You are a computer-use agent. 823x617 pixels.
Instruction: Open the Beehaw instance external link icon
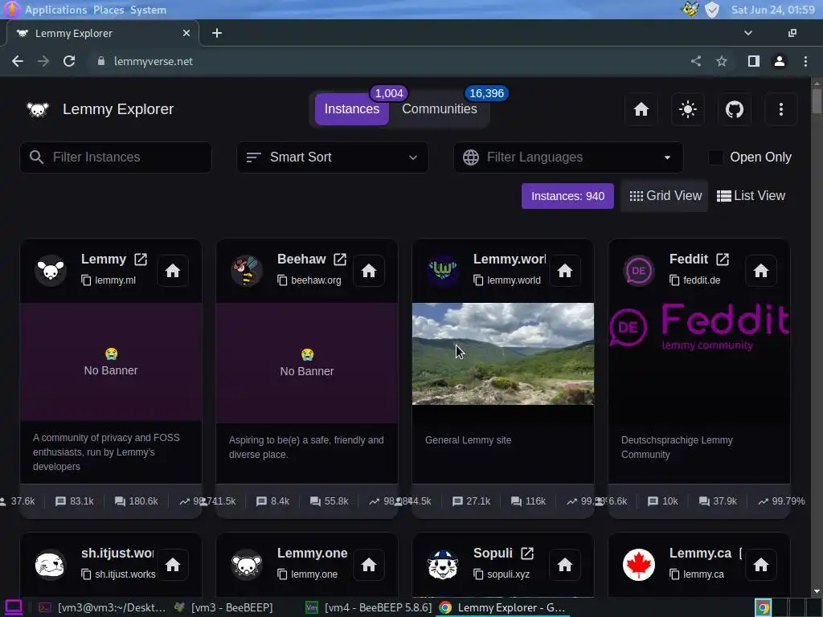[x=340, y=259]
